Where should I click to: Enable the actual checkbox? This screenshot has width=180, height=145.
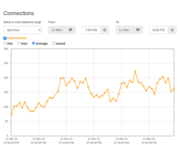pyautogui.click(x=54, y=43)
